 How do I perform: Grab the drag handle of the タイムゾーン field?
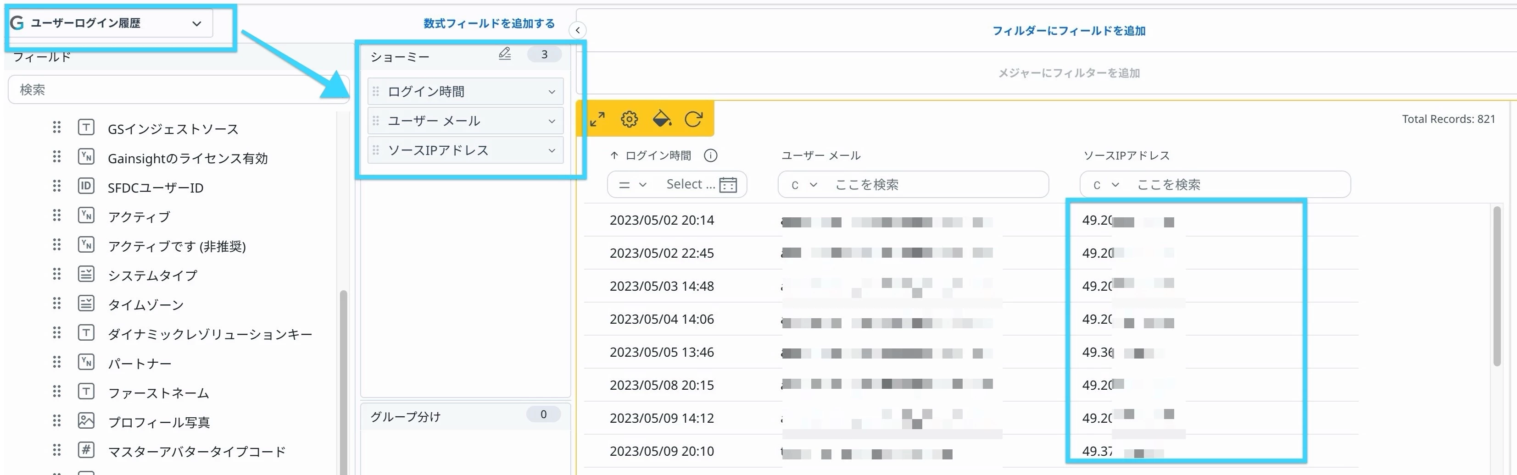pyautogui.click(x=56, y=303)
